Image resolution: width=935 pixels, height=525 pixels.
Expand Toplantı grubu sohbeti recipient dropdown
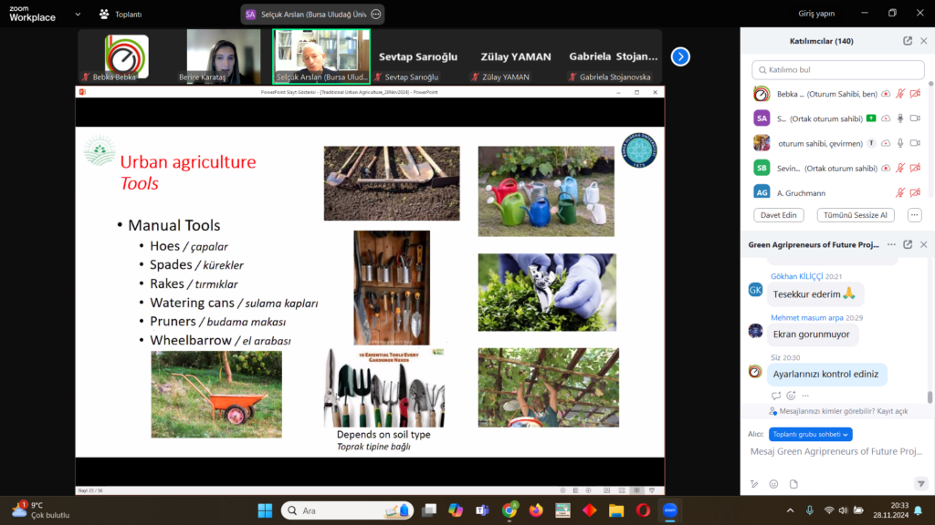(811, 435)
